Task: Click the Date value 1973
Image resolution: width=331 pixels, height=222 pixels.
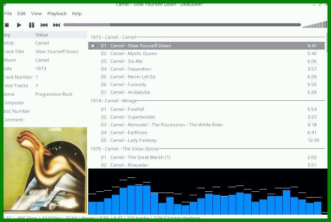Action: [x=41, y=69]
